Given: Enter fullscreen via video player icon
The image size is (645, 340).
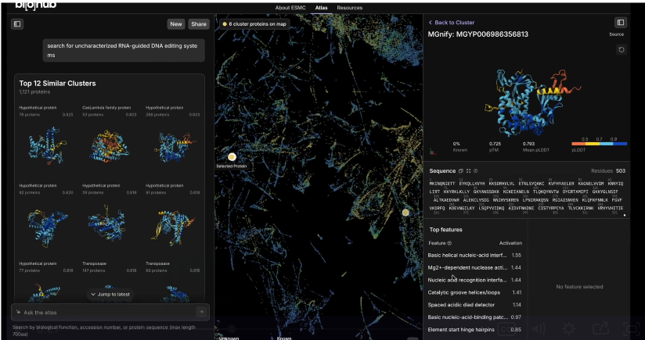Looking at the screenshot, I should pos(632,328).
